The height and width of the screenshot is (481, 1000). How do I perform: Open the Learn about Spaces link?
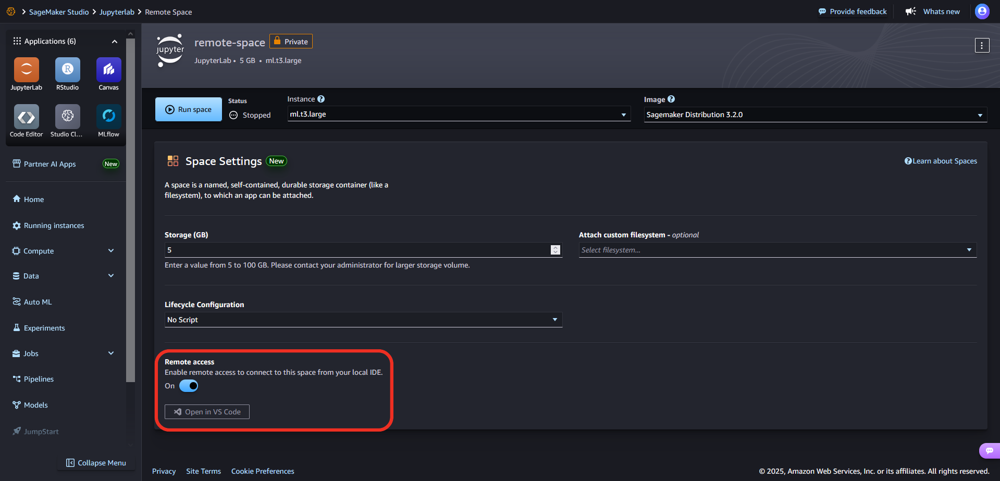tap(941, 161)
